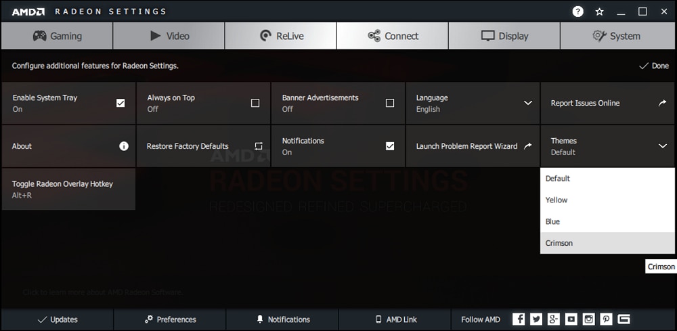Switch to the Connect tab
Viewport: 677px width, 331px height.
[x=393, y=36]
